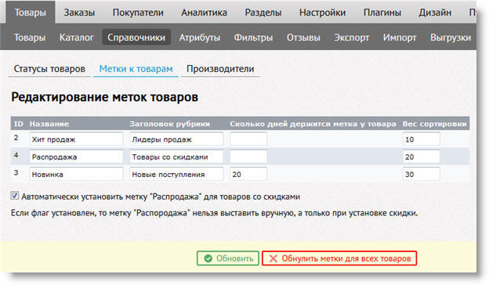
Task: Open the Выгрузки submenu item
Action: point(451,38)
